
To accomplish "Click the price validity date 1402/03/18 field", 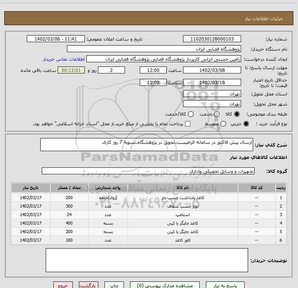I will click(x=212, y=82).
